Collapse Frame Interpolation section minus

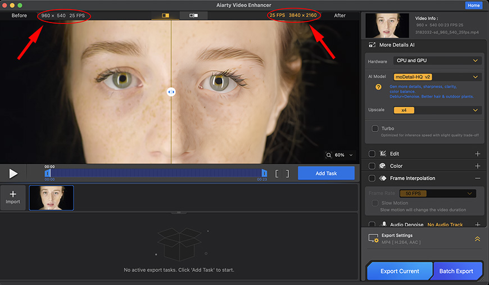(477, 178)
